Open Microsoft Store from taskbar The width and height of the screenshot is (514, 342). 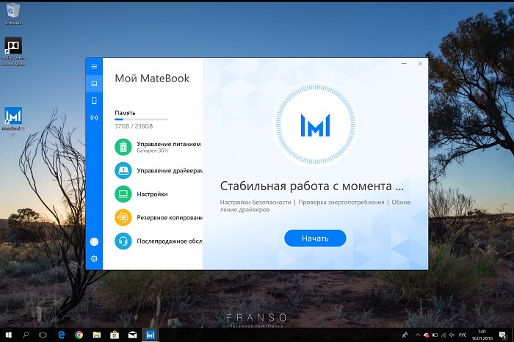click(x=115, y=335)
